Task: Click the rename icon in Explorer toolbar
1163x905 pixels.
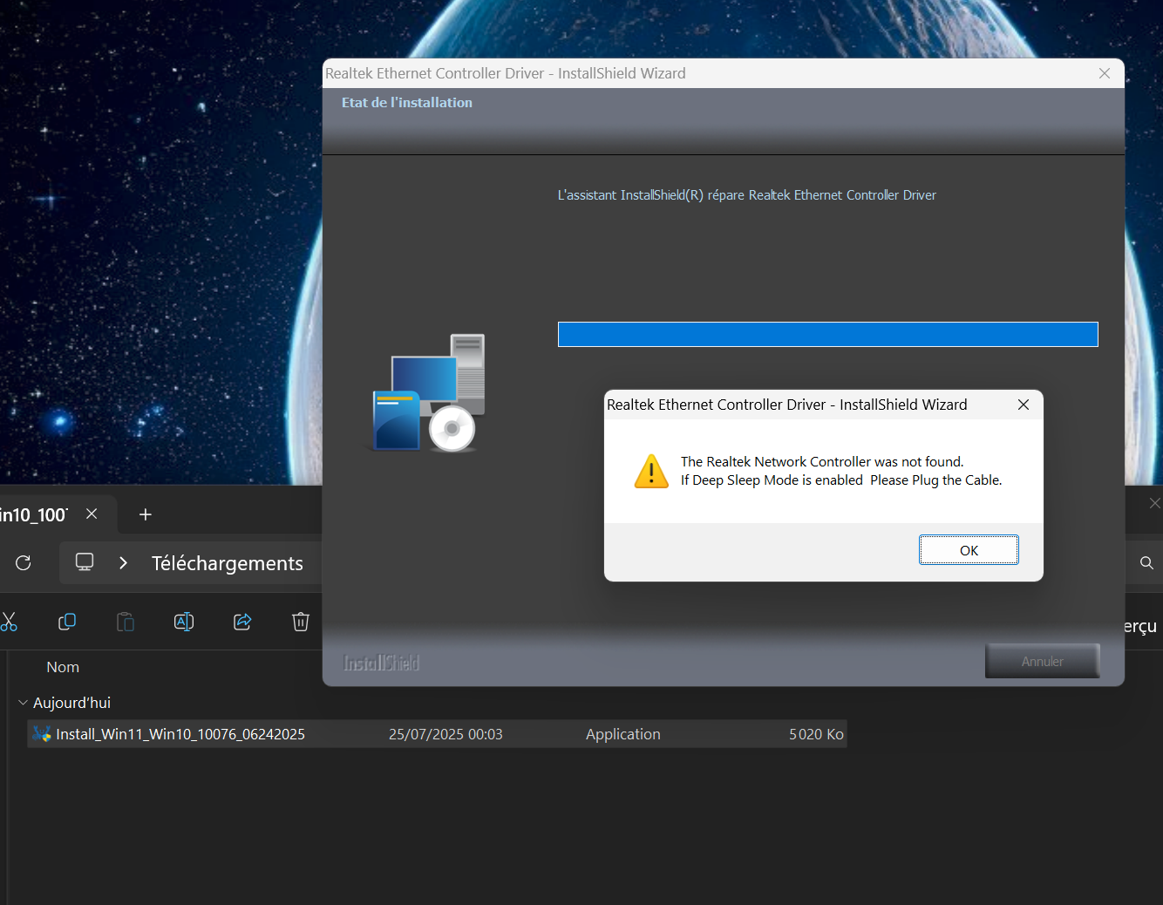Action: point(184,622)
